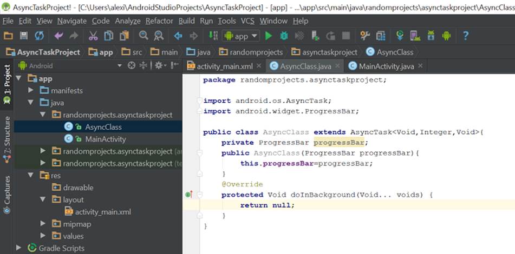515x254 pixels.
Task: Click the Debug app bug icon
Action: coord(284,36)
